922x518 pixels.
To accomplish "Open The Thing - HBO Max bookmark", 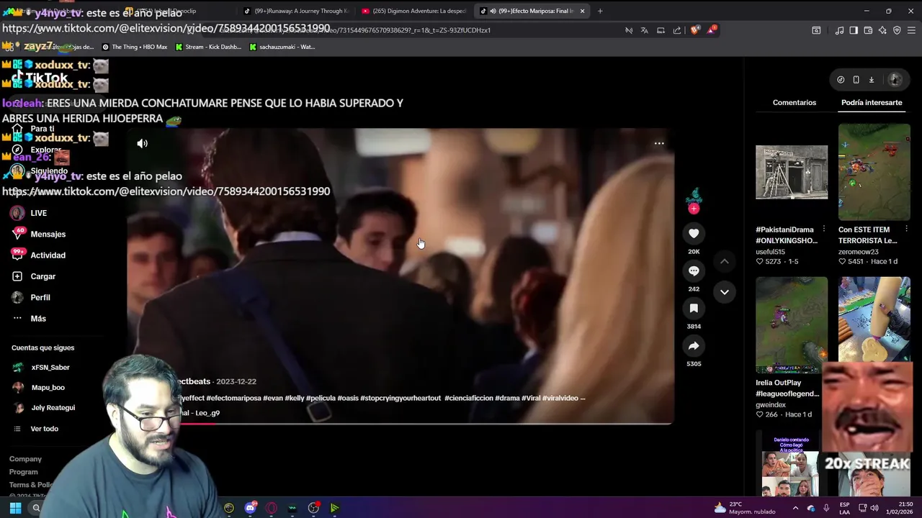I will [135, 47].
